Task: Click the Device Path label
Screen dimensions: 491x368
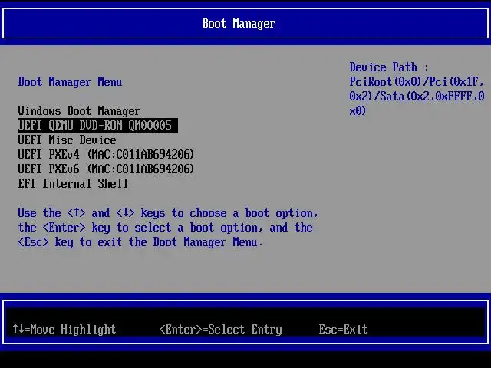Action: click(389, 67)
